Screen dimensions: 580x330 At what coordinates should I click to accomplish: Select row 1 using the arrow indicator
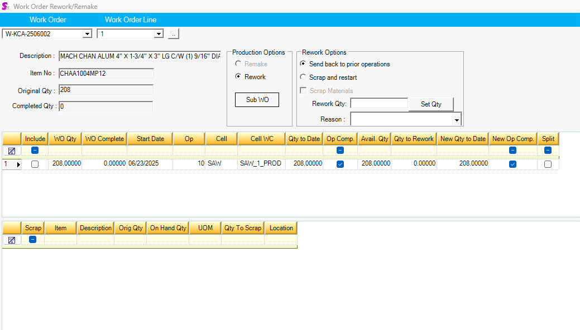pos(18,164)
